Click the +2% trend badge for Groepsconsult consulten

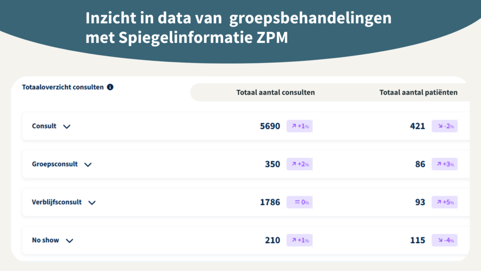point(300,164)
